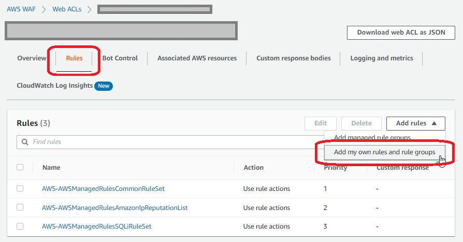The image size is (463, 242).
Task: Click Use rule actions for IpReputationList
Action: 267,208
